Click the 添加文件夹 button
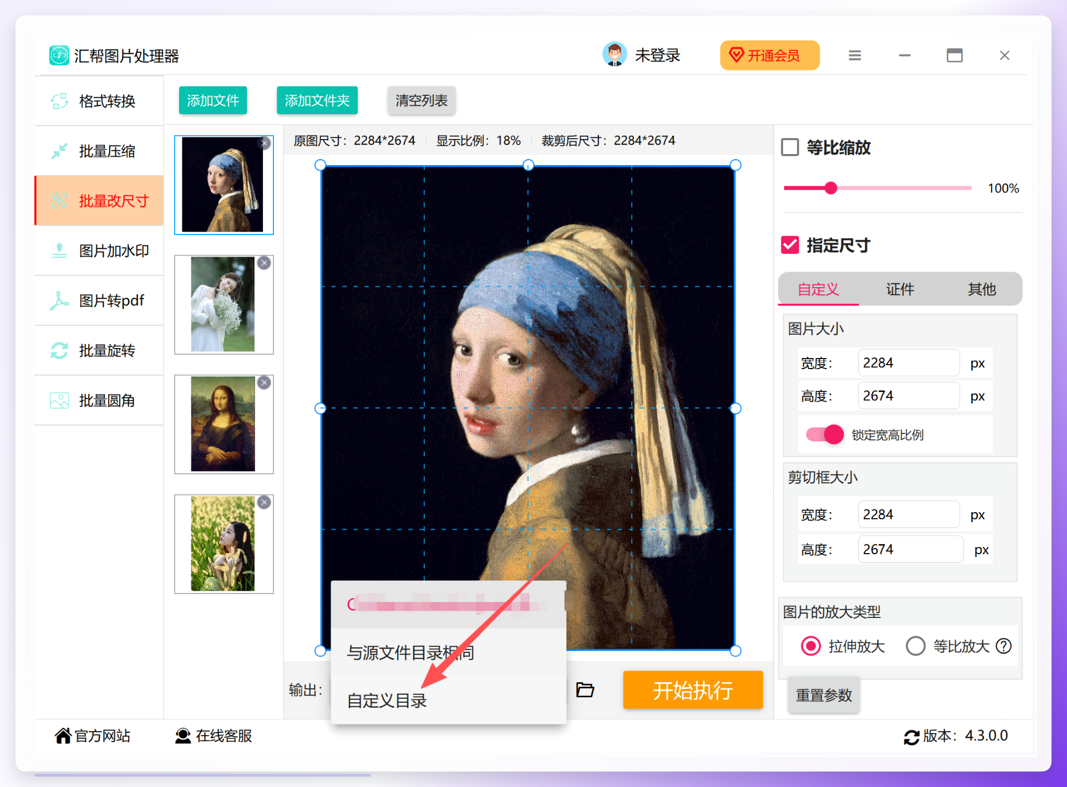Viewport: 1067px width, 787px height. pos(317,100)
